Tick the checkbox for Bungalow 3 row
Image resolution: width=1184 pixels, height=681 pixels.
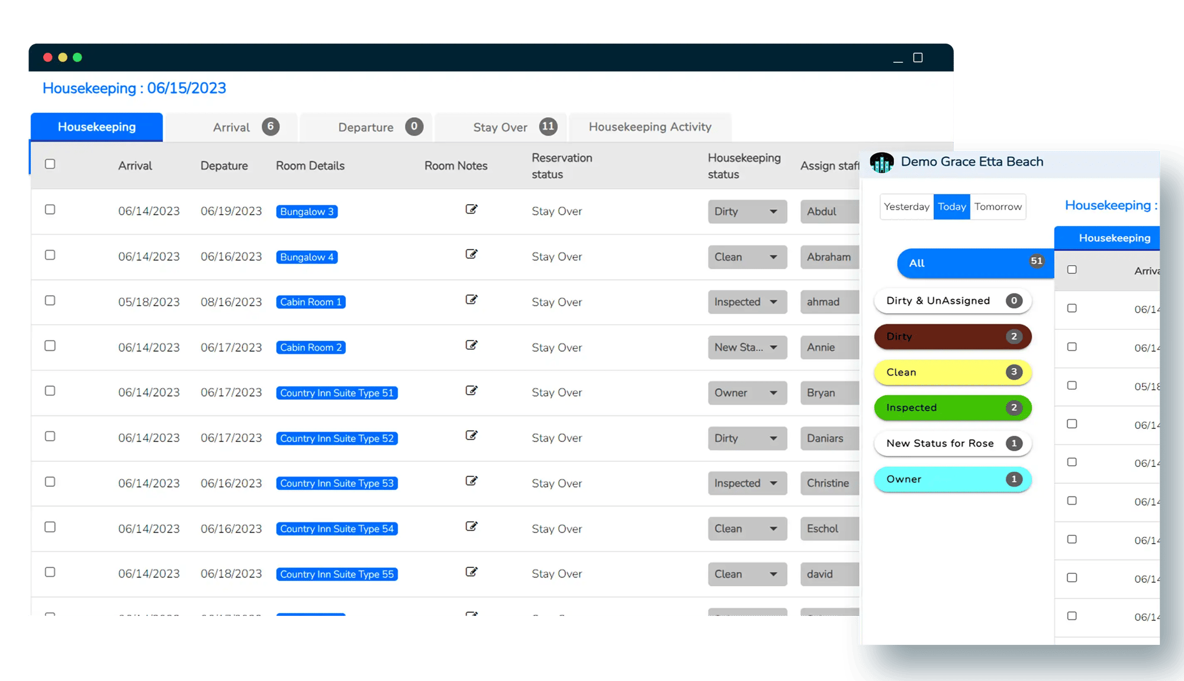[50, 209]
